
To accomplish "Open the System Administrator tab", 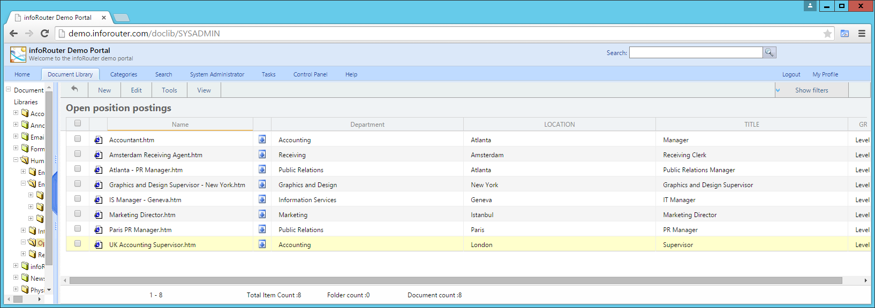I will click(217, 74).
